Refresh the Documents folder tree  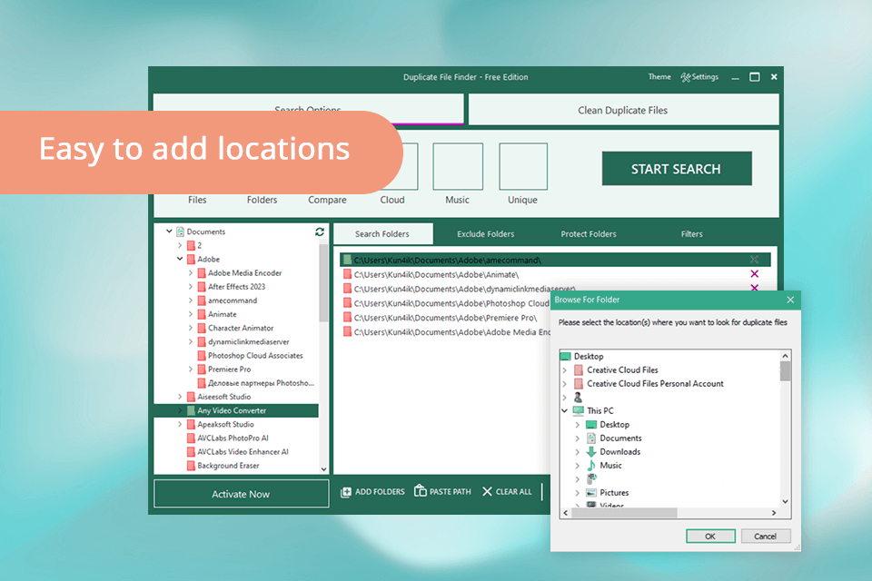[x=320, y=231]
